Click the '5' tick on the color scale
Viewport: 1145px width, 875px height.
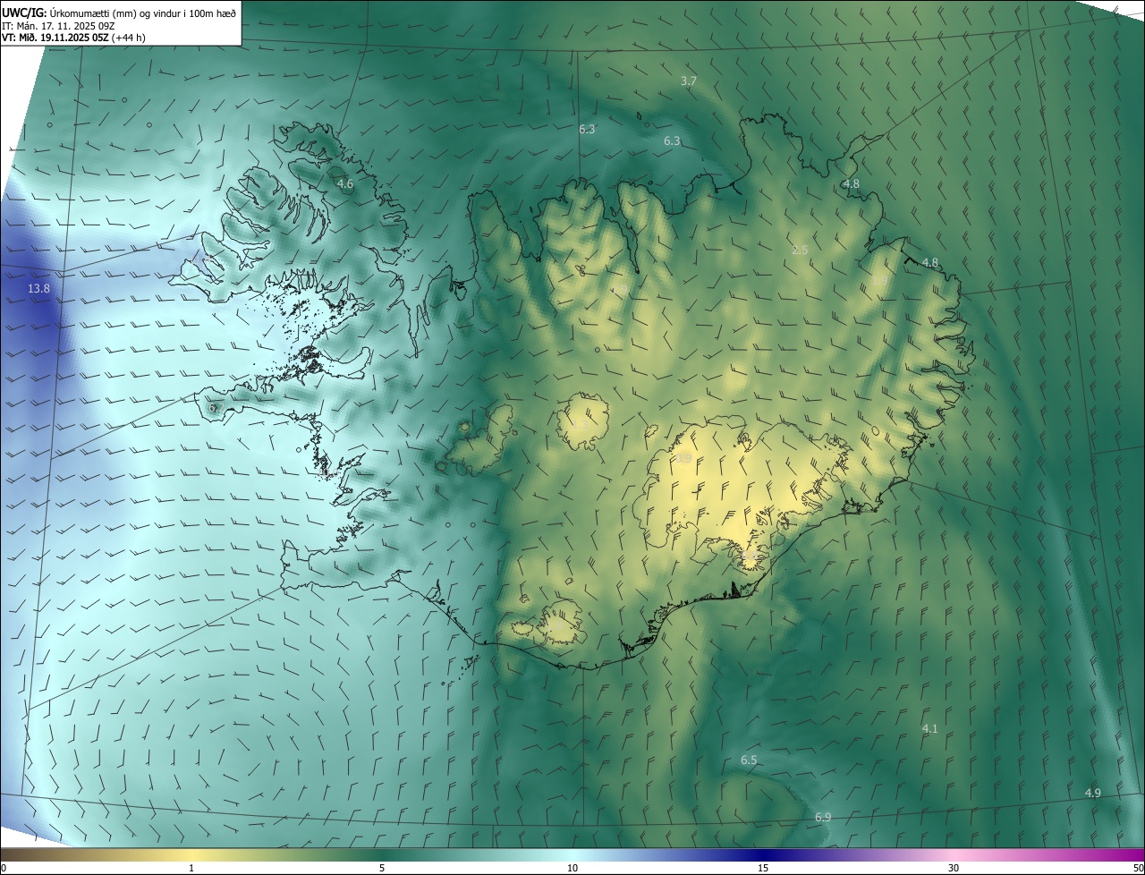(382, 868)
